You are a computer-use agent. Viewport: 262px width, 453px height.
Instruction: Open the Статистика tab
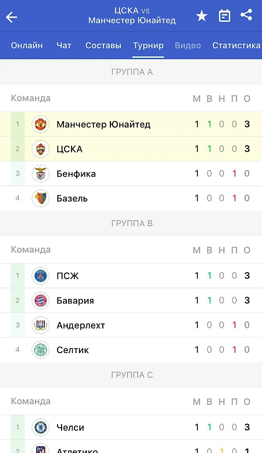coord(236,46)
